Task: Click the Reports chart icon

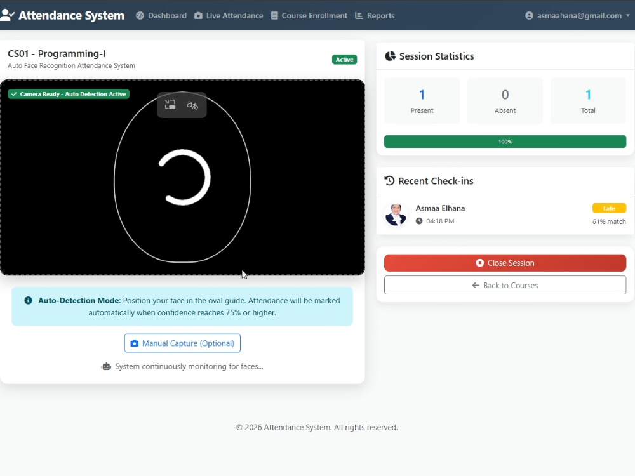Action: pyautogui.click(x=359, y=15)
